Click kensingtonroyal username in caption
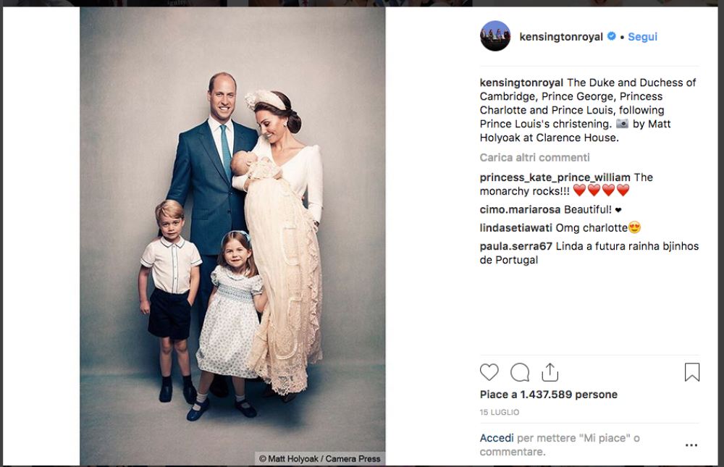The width and height of the screenshot is (724, 467). (521, 83)
